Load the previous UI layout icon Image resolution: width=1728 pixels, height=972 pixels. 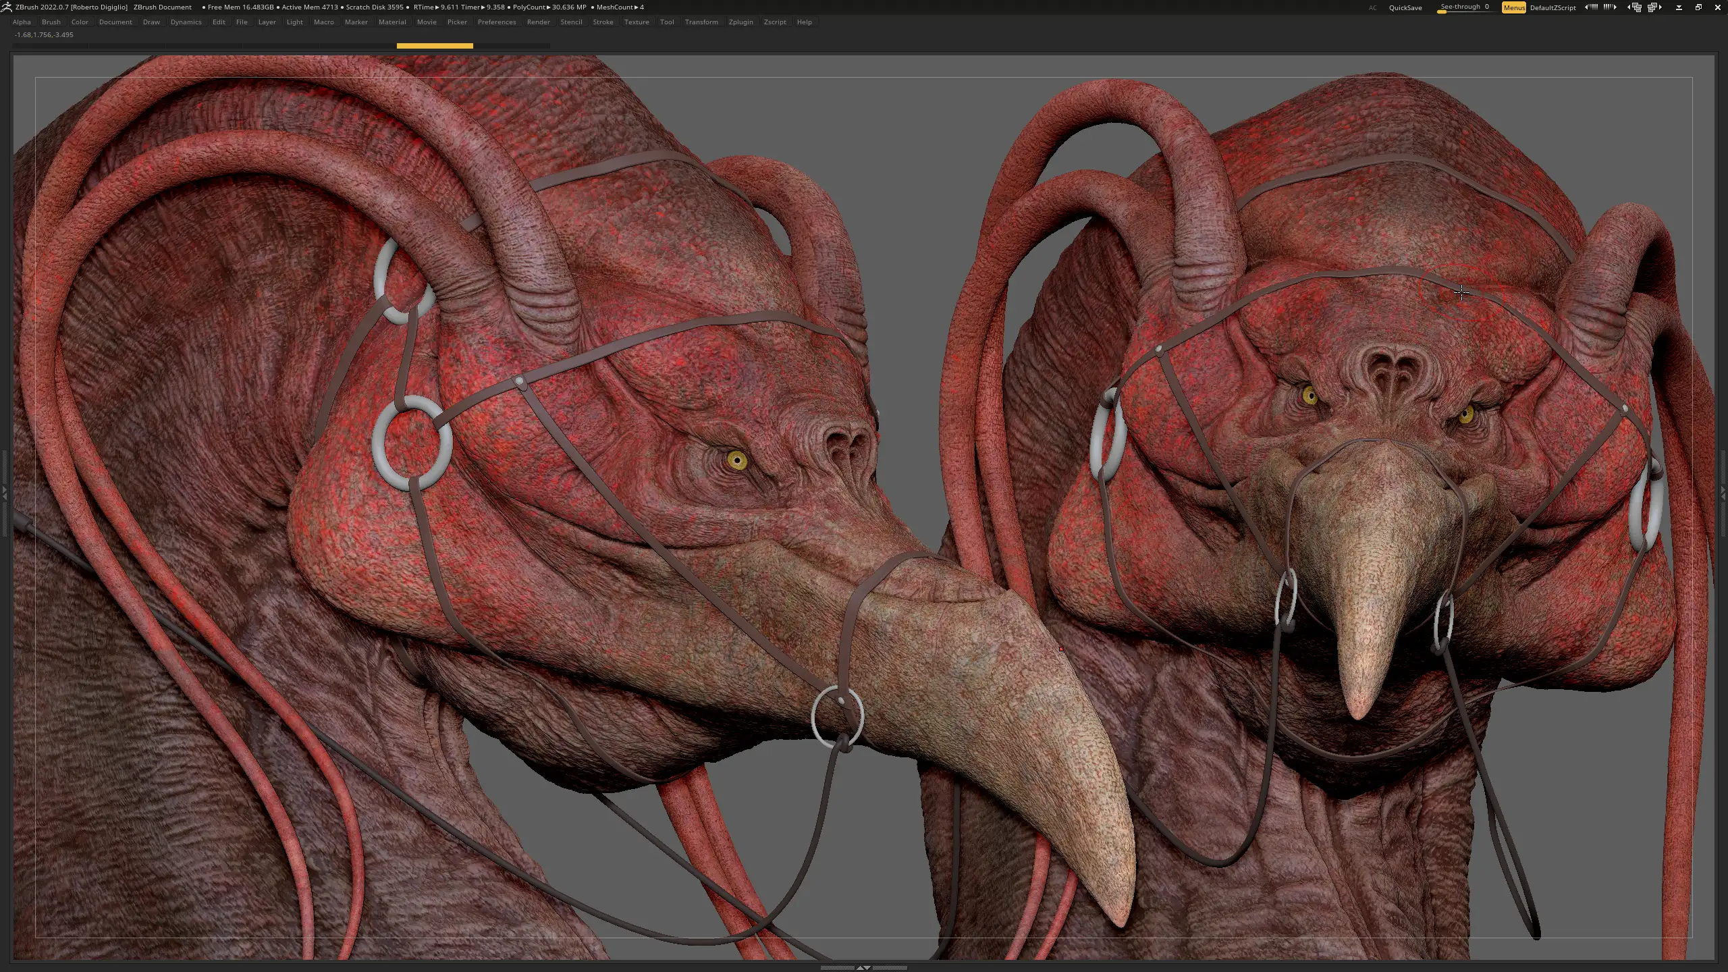1634,7
